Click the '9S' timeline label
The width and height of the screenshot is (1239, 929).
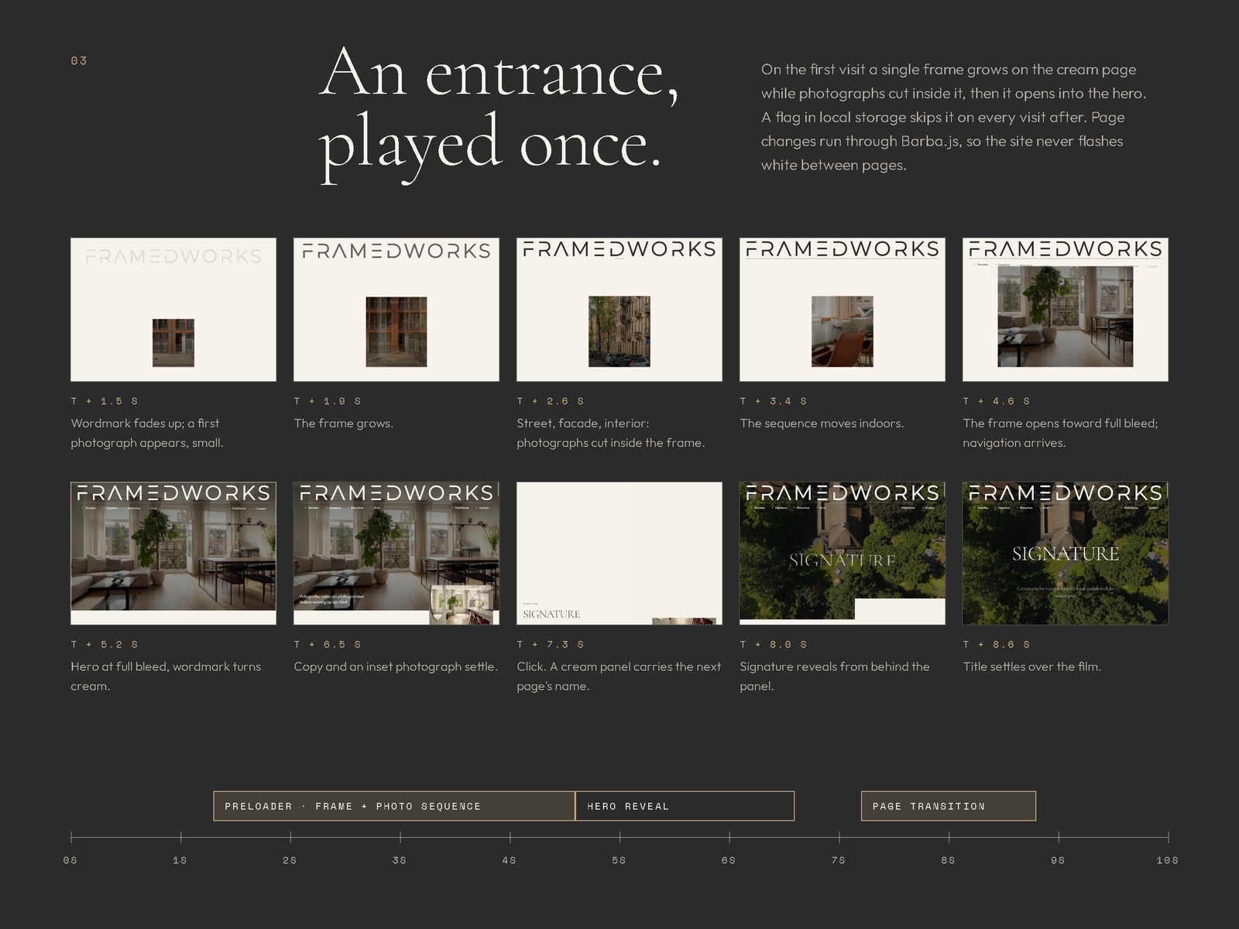coord(1058,860)
